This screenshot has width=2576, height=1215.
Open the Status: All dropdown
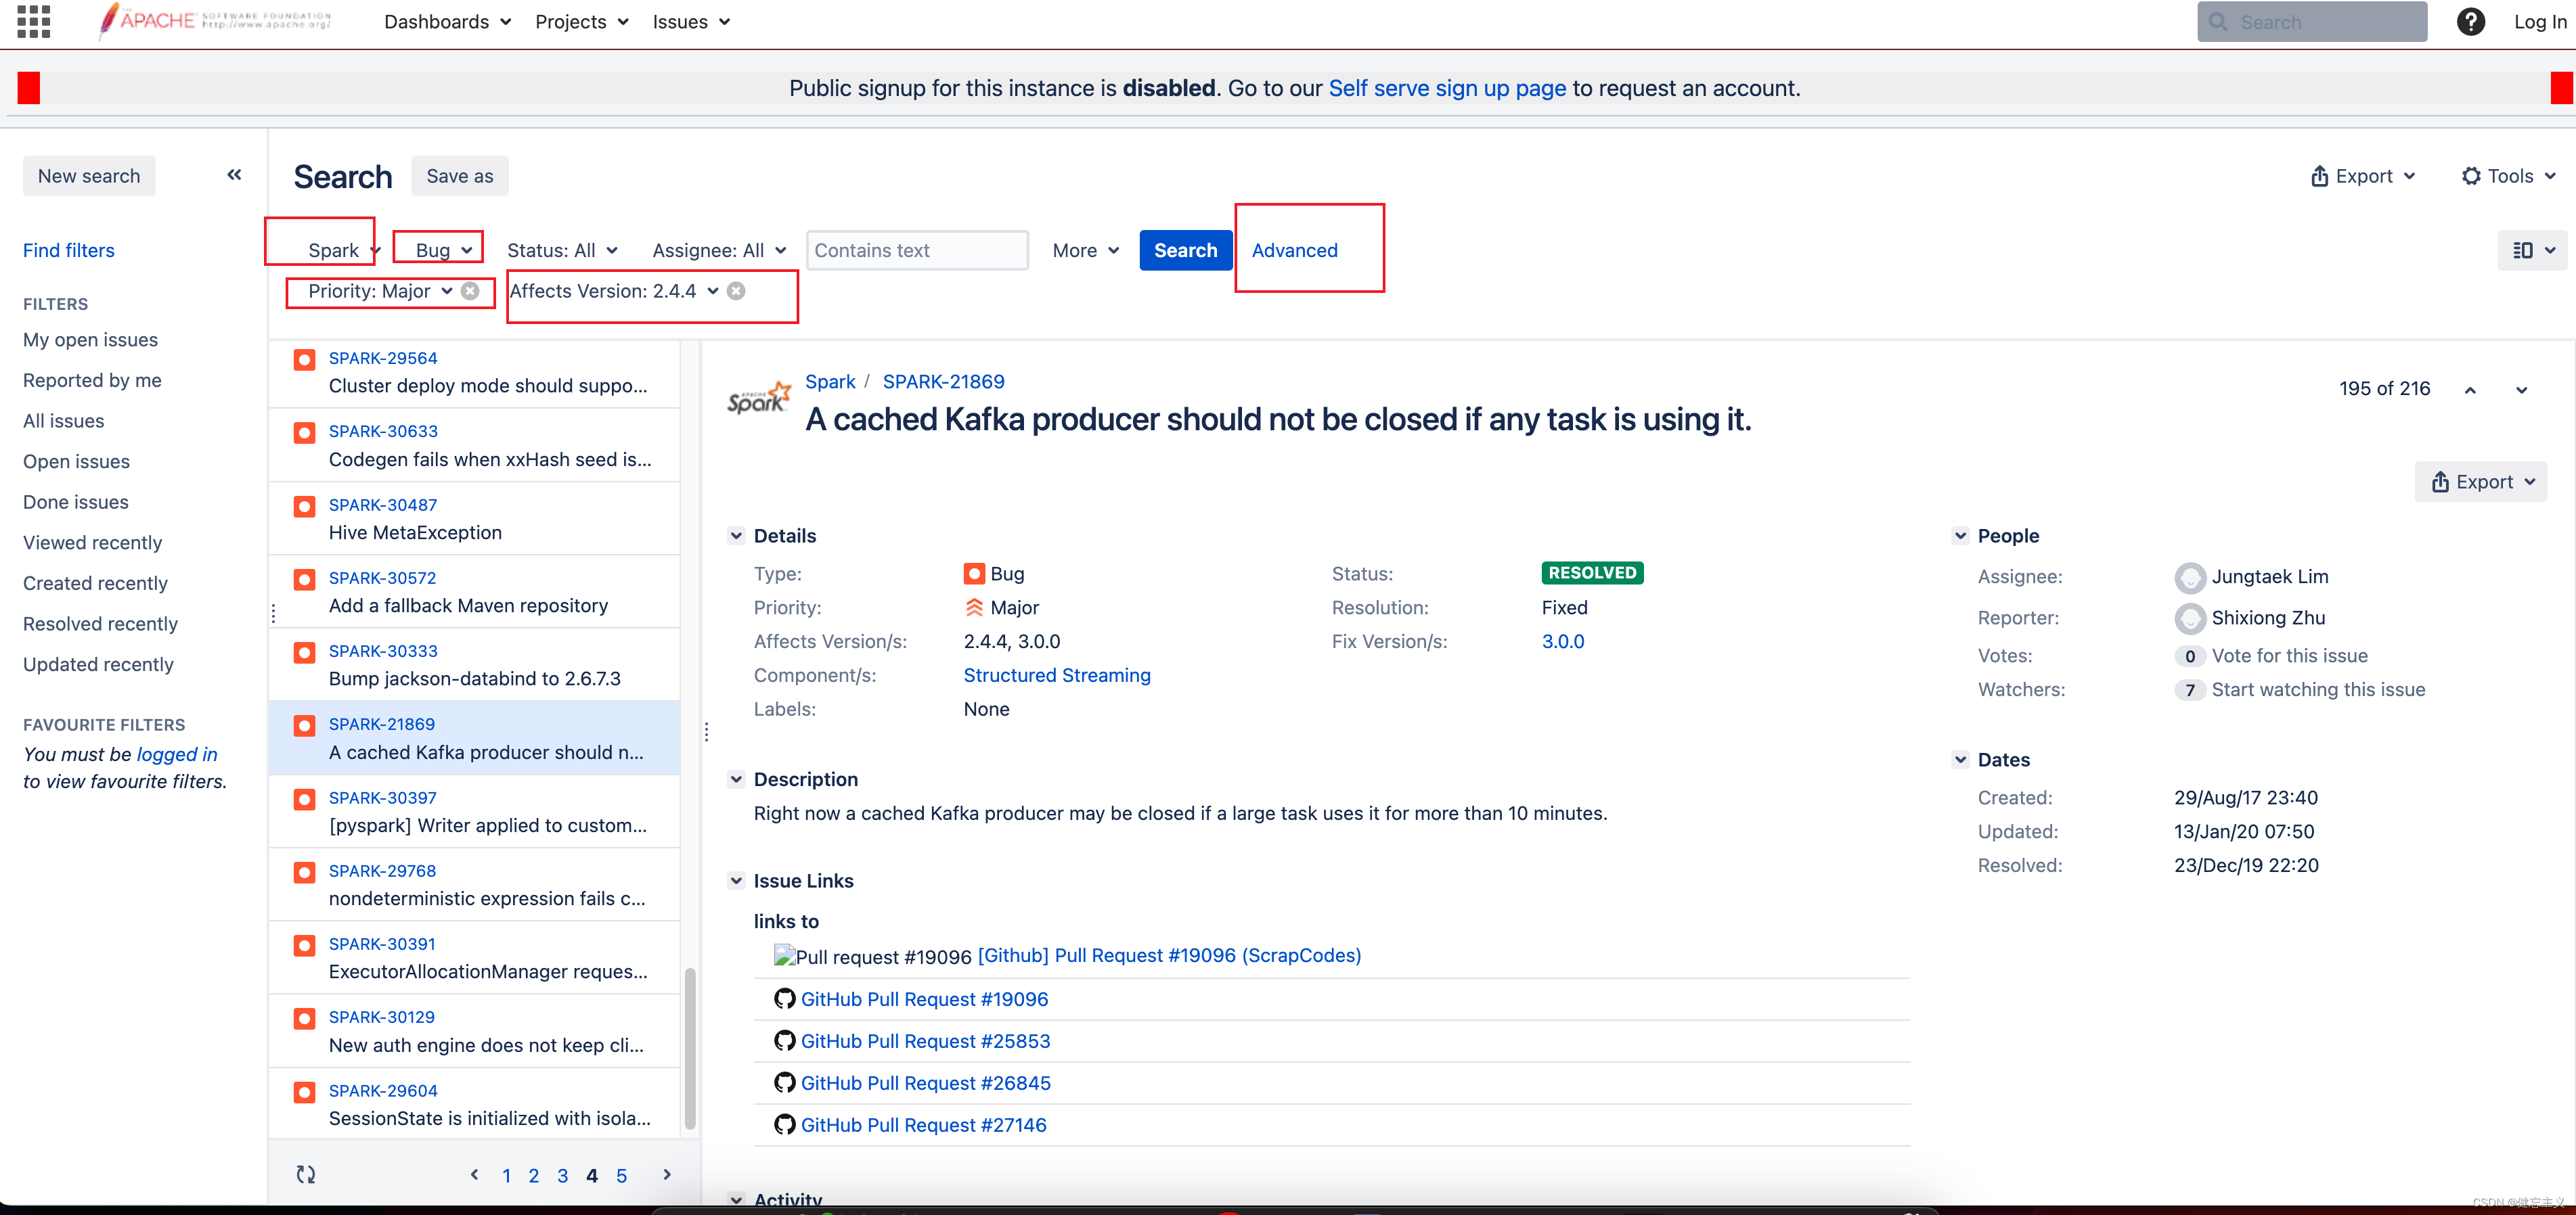[x=562, y=250]
